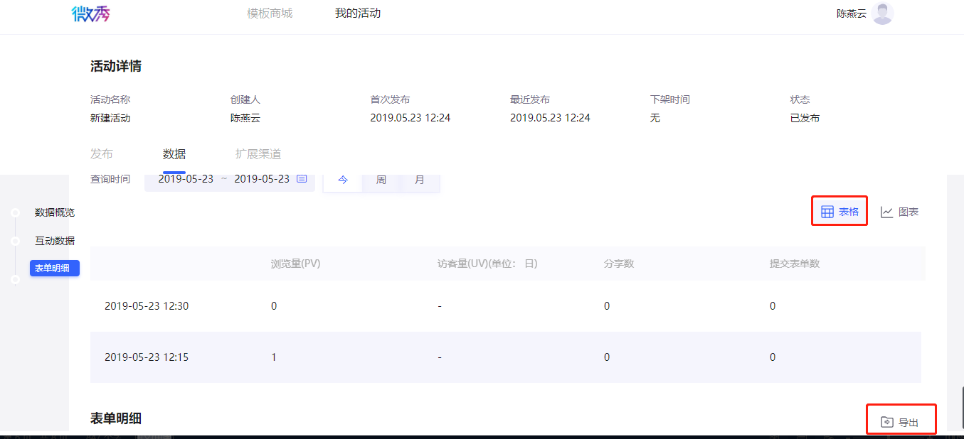Click the 浏览量(PV) column header

295,264
